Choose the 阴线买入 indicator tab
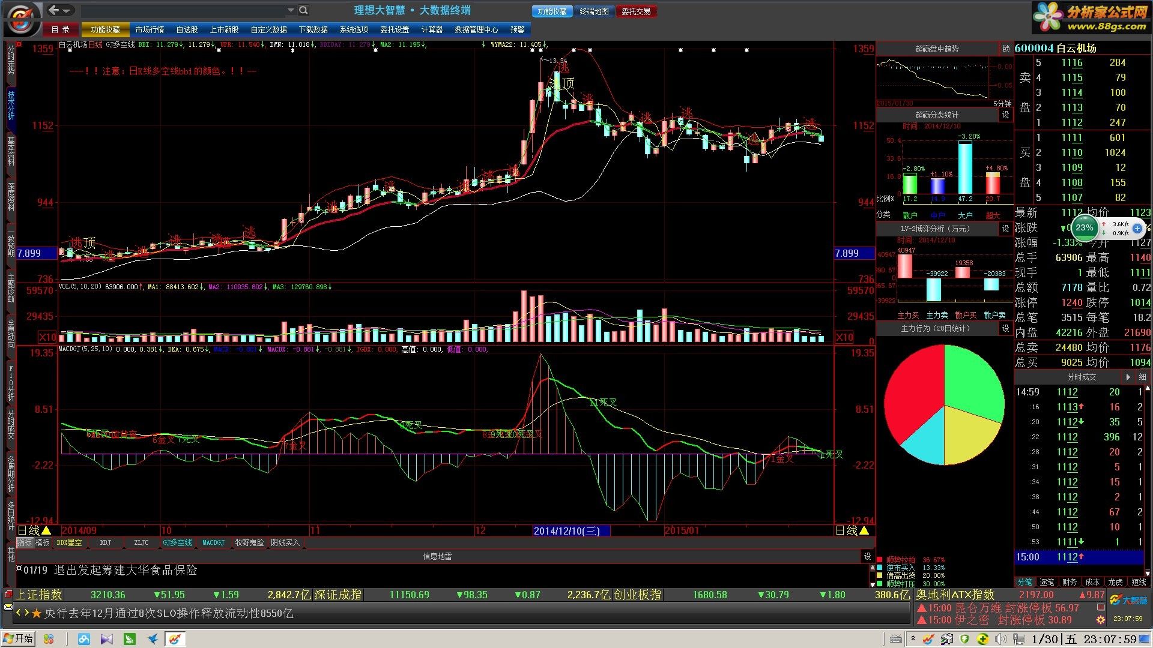The height and width of the screenshot is (648, 1153). click(x=285, y=542)
